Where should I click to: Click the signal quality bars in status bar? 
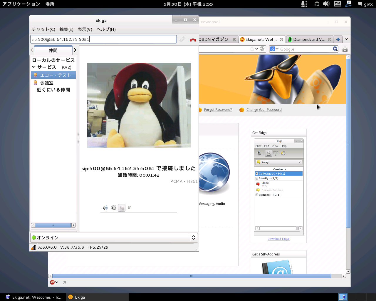(33, 247)
